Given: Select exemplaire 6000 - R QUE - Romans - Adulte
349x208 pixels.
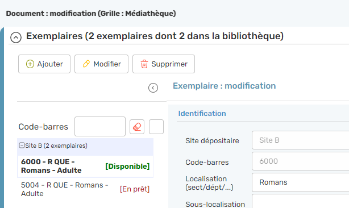Looking at the screenshot, I should tap(85, 166).
